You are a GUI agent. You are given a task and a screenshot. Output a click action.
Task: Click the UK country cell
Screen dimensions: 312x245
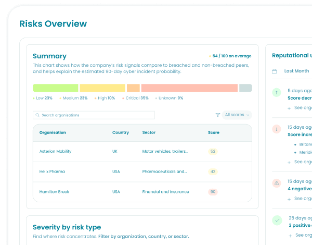[115, 151]
